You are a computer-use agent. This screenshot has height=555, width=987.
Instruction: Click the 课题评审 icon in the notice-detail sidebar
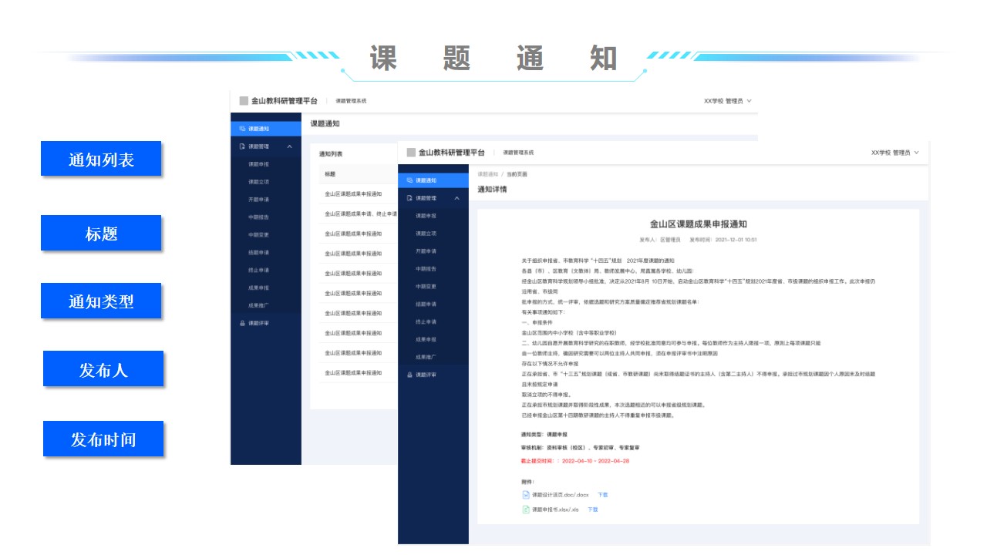point(409,375)
